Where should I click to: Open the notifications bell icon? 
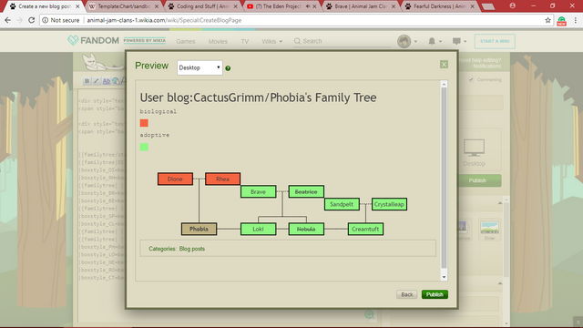pyautogui.click(x=432, y=41)
